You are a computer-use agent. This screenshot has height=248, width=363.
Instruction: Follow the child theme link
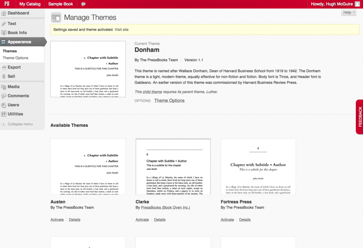pyautogui.click(x=152, y=92)
